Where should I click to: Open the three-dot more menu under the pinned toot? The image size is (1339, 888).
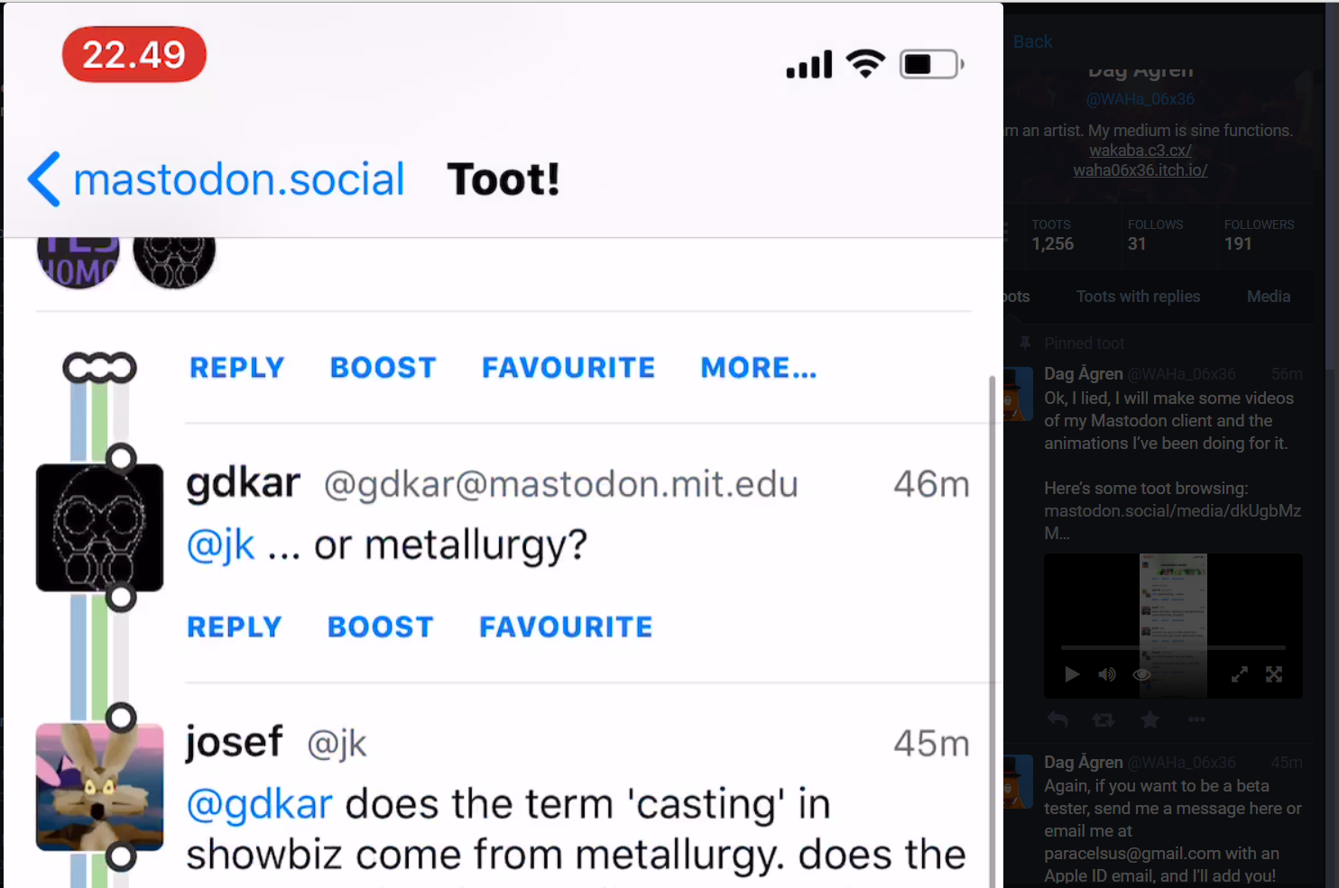tap(1196, 719)
